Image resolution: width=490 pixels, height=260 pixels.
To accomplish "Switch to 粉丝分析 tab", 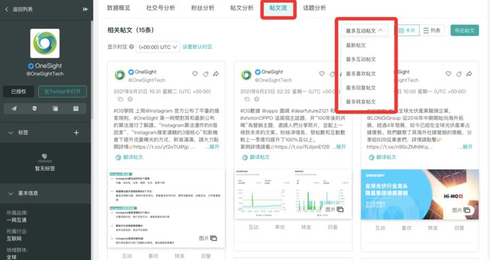I will (203, 7).
